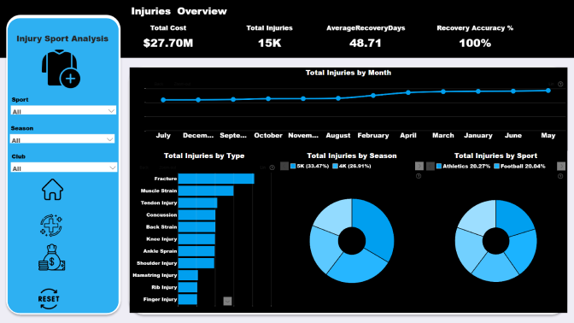
Task: Expand the Club filter dropdown
Action: tap(64, 167)
